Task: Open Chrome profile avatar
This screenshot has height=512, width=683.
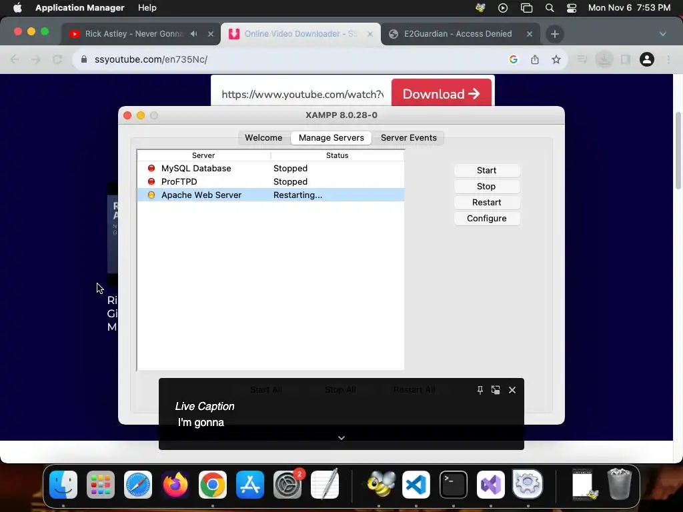Action: (647, 59)
